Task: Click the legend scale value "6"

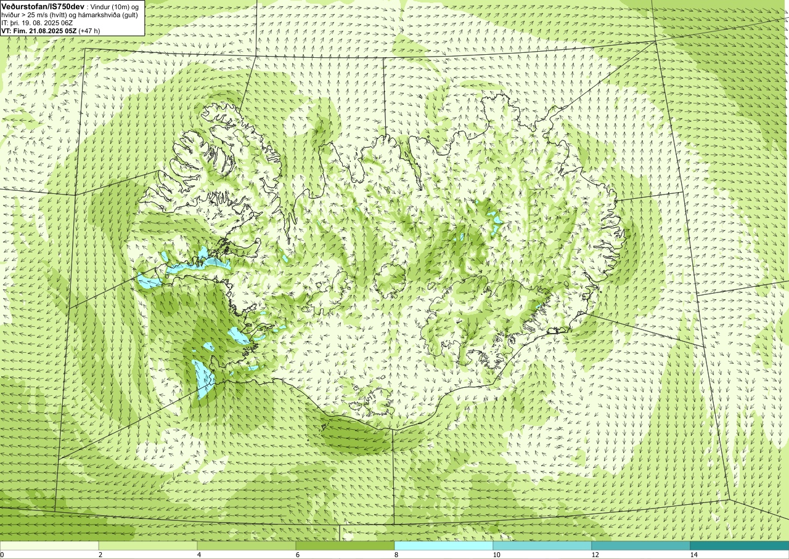Action: pyautogui.click(x=298, y=555)
